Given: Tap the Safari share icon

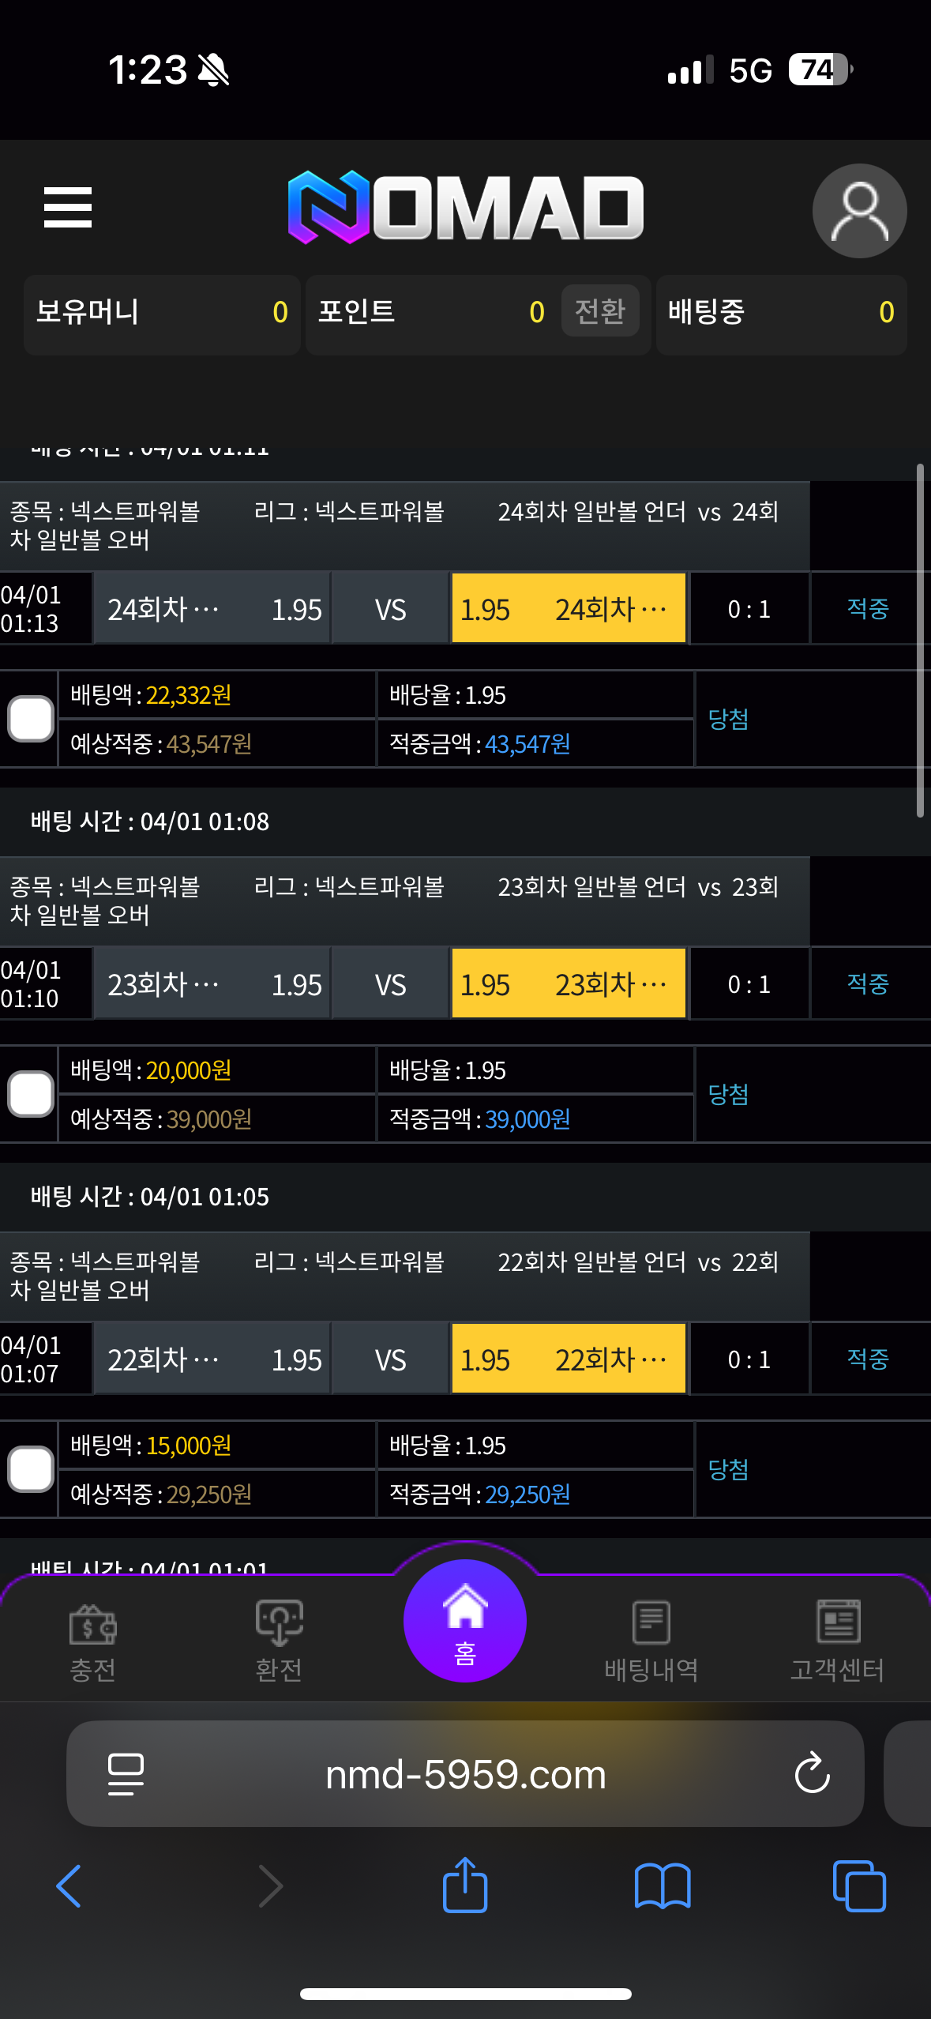Looking at the screenshot, I should (465, 1886).
